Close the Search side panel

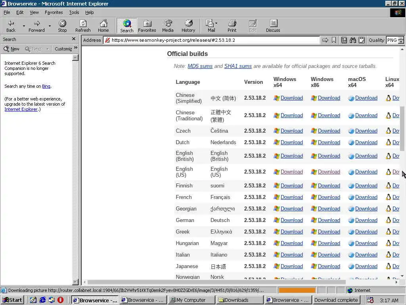[x=74, y=39]
